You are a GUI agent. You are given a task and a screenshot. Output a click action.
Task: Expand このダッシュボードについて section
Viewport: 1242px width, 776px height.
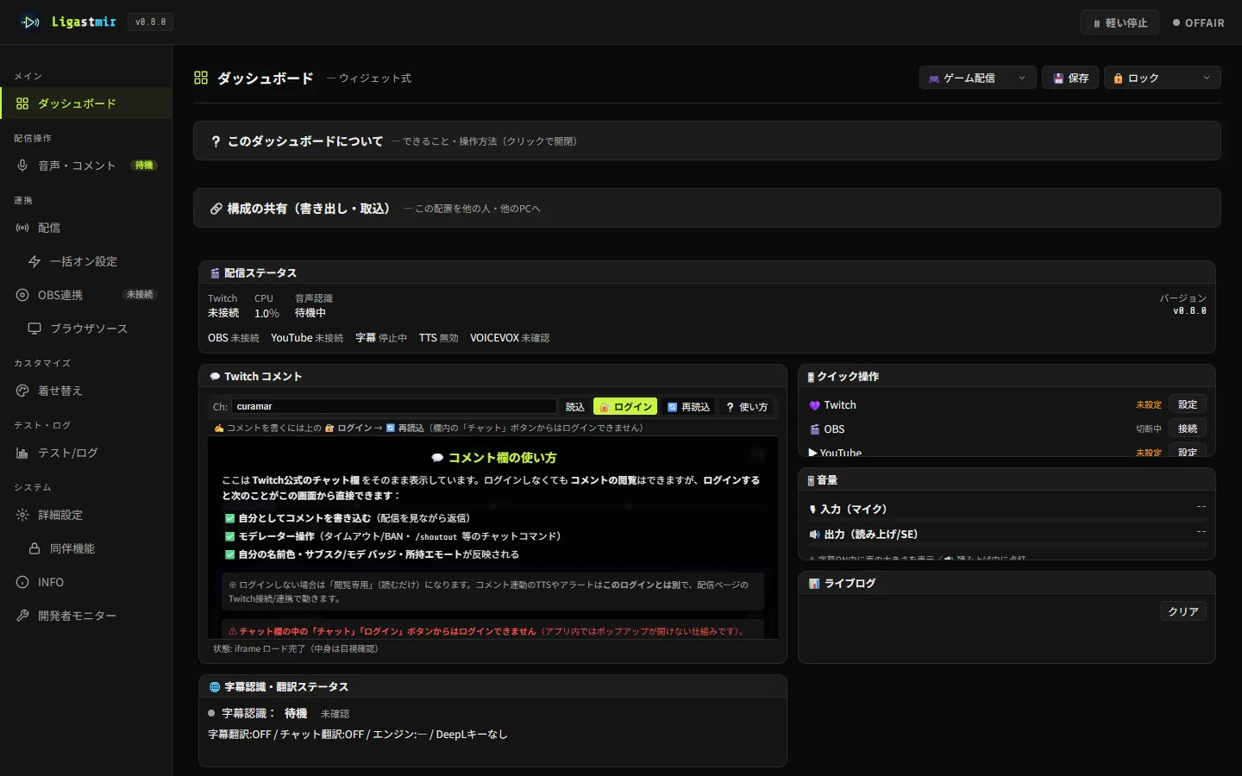click(x=707, y=141)
